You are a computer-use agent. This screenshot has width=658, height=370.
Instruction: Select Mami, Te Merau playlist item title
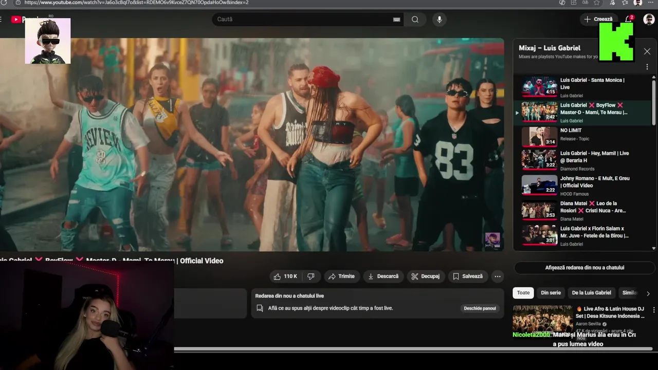[594, 109]
